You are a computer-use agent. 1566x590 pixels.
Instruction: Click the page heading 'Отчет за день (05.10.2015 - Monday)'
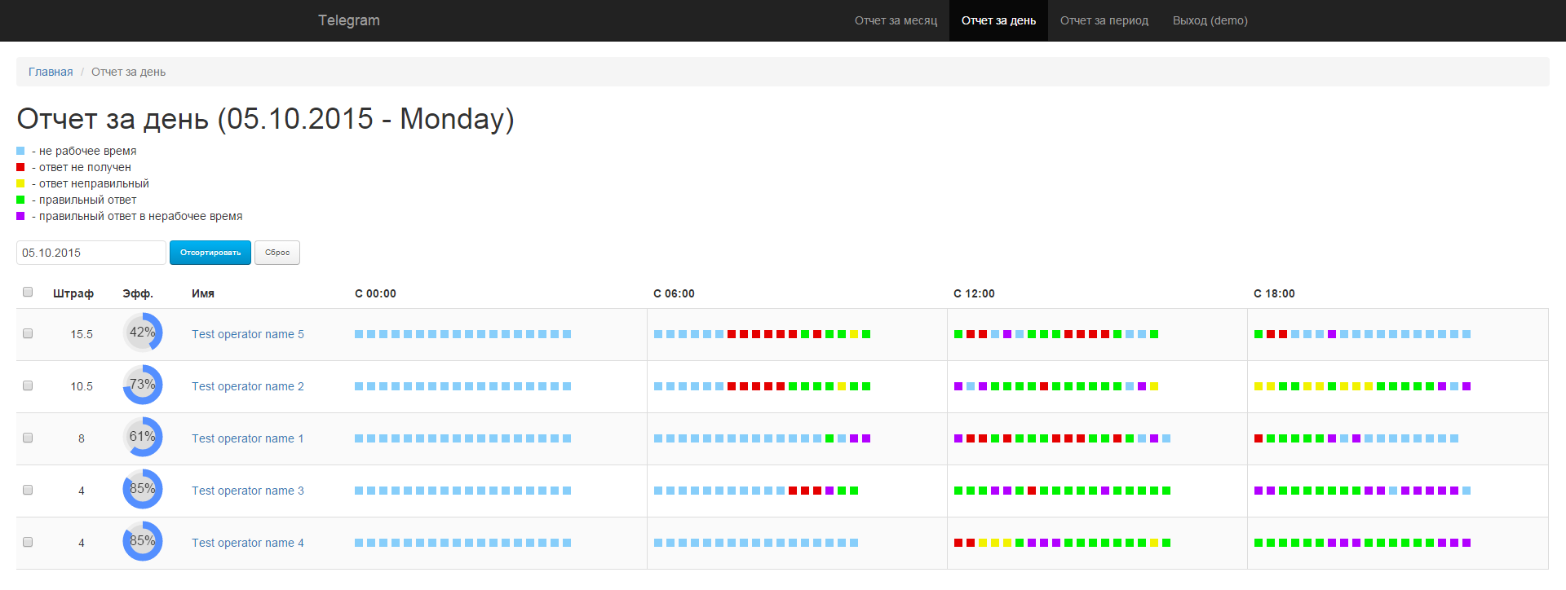pyautogui.click(x=265, y=119)
